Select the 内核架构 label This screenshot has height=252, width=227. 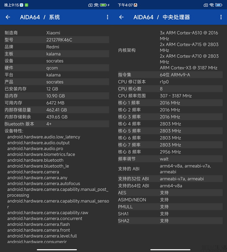tap(127, 50)
